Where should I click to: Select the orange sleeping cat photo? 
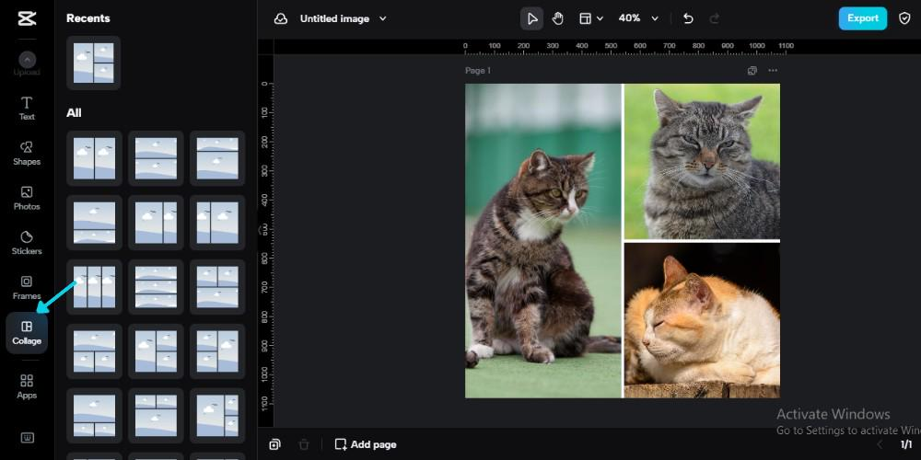point(702,319)
